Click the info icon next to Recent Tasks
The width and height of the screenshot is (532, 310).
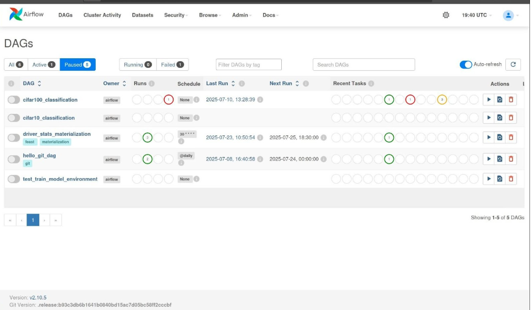click(x=371, y=83)
